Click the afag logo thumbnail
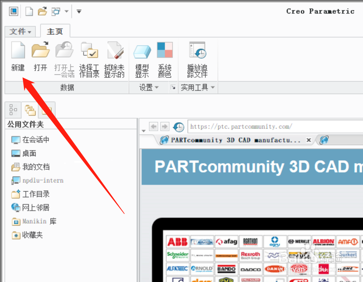The height and width of the screenshot is (282, 363). 226,242
